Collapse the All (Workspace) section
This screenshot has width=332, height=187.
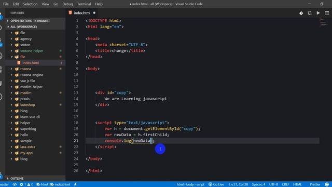(x=8, y=27)
